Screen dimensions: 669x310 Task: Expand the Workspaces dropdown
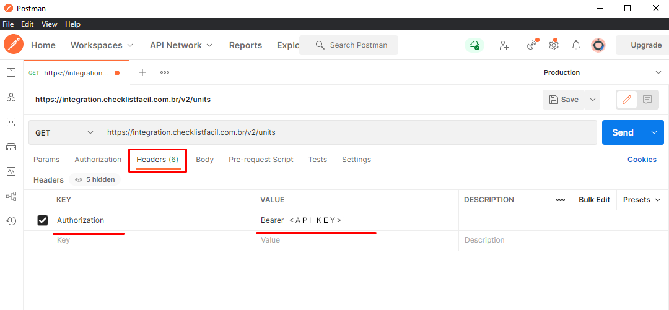(x=102, y=45)
